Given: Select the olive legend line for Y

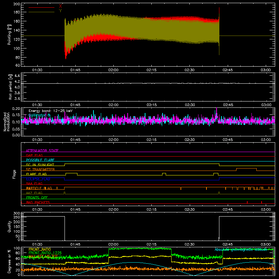Looking at the screenshot, I should pos(42,12).
